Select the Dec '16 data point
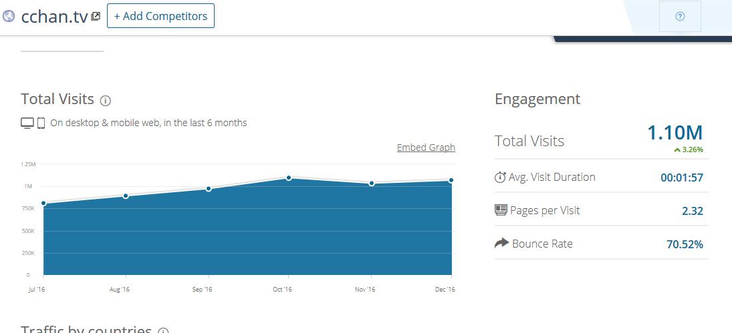Viewport: 732px width, 333px height. 452,180
